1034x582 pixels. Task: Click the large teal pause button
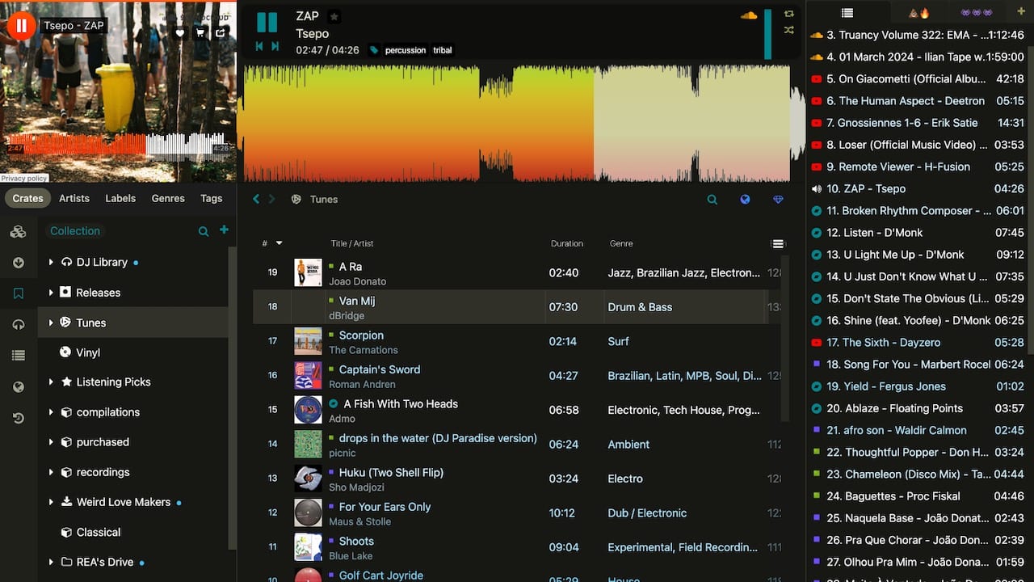(x=267, y=23)
